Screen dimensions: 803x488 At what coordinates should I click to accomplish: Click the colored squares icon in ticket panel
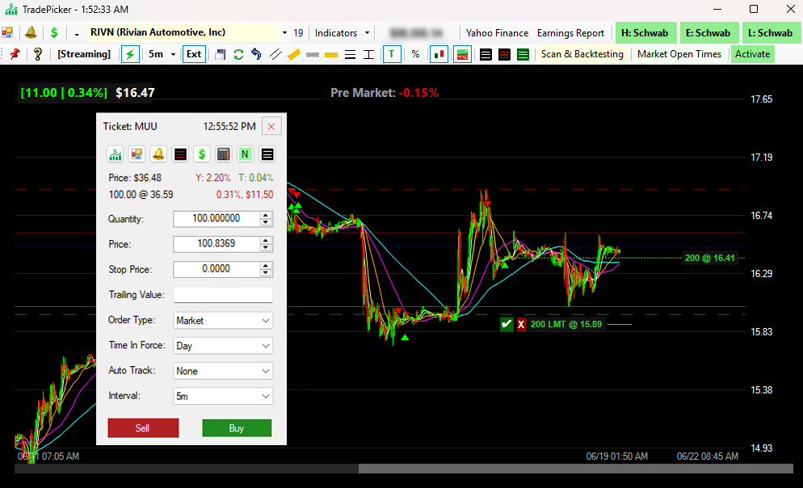pyautogui.click(x=137, y=154)
